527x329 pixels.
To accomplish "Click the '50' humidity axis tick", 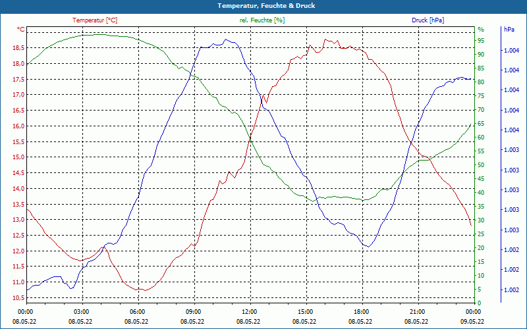I will 481,165.
